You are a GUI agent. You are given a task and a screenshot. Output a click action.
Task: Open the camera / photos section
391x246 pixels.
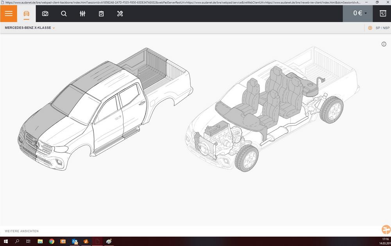tap(45, 13)
